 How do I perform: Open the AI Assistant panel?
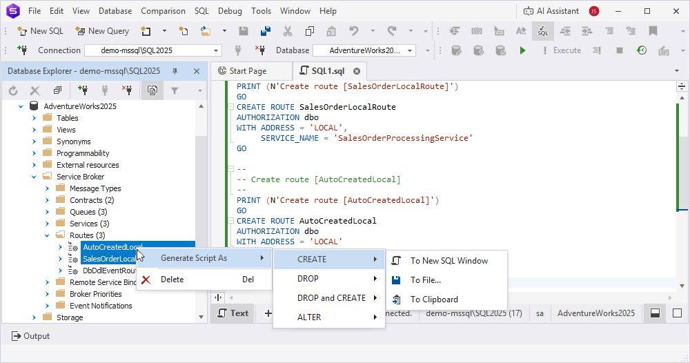(x=551, y=11)
